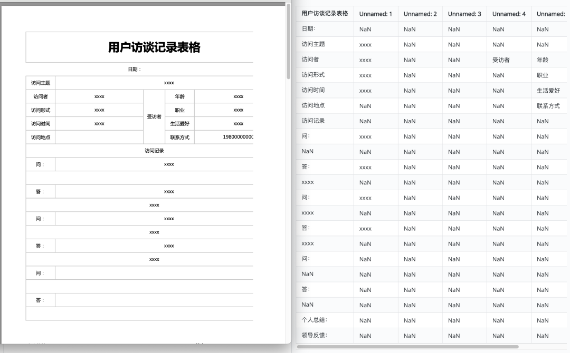Click the 联系方式 cell in the table's 访问地点 row

(548, 106)
